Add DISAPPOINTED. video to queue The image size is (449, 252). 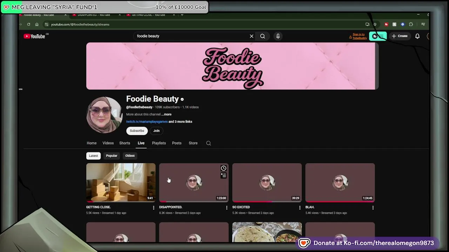[223, 175]
